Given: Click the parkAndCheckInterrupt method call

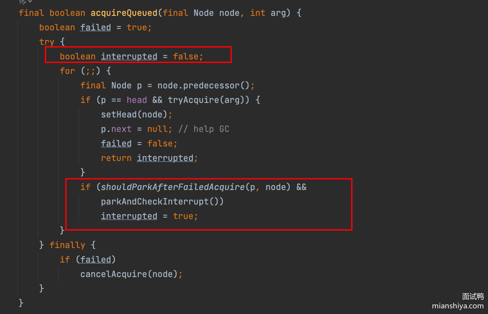Looking at the screenshot, I should (155, 202).
